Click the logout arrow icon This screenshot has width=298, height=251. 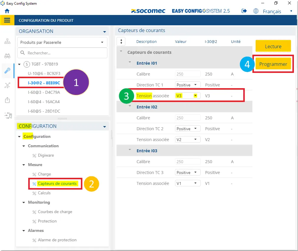pos(244,11)
